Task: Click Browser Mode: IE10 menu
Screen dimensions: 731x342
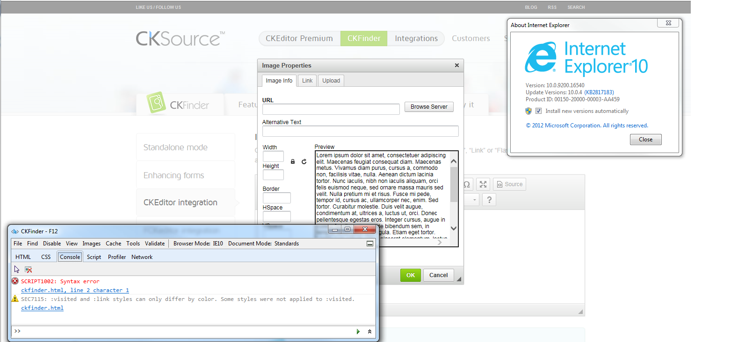Action: click(198, 244)
